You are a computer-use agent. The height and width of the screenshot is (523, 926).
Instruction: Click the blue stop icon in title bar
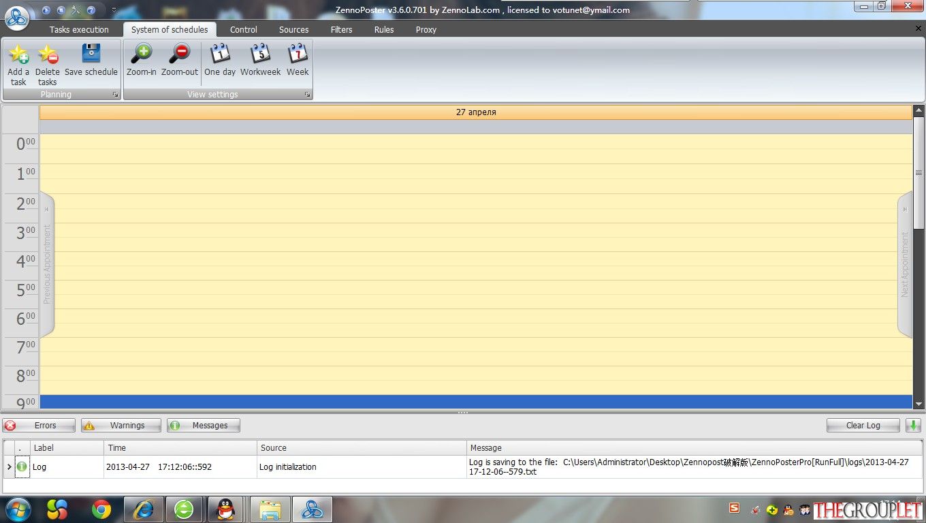[x=61, y=10]
